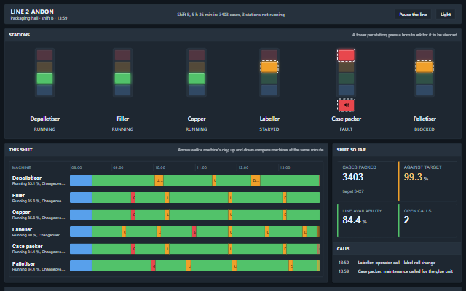
Task: Click the LINE 2 ANDON title
Action: [32, 12]
